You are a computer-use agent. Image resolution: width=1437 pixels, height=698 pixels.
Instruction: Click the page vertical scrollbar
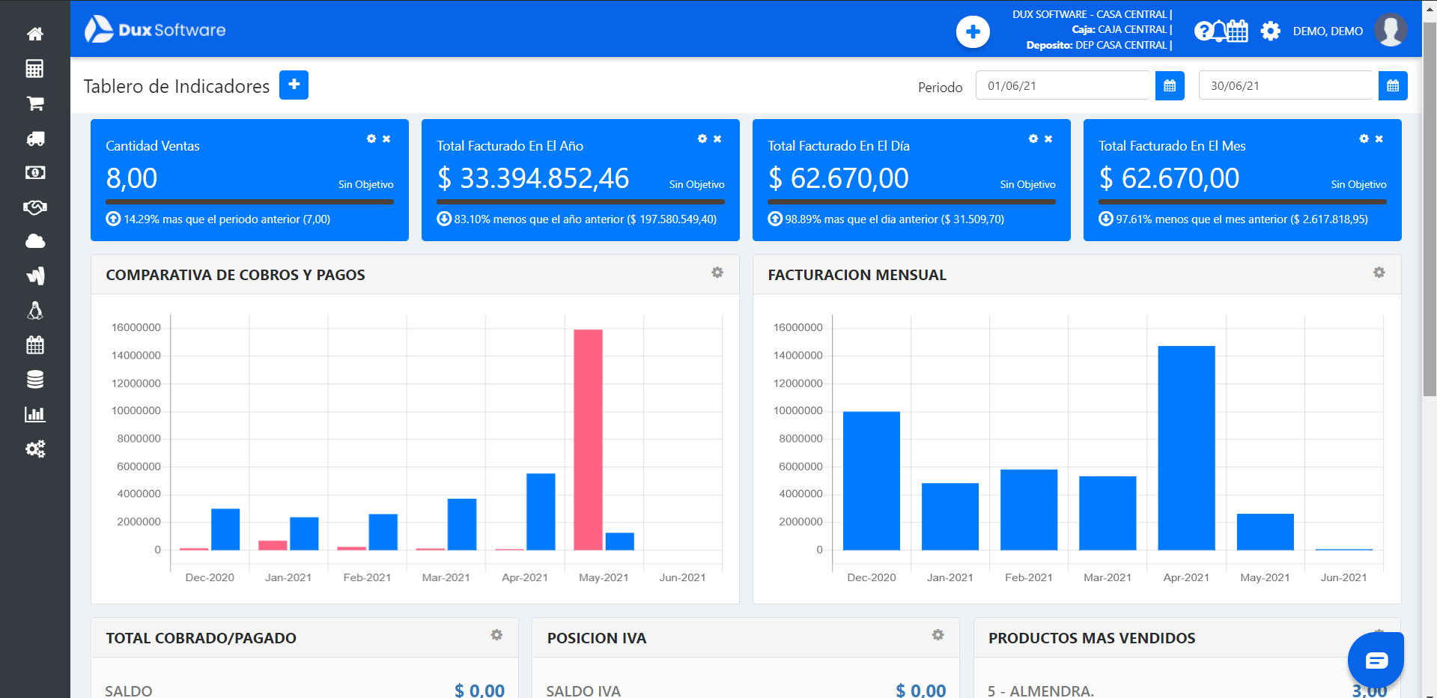1430,210
